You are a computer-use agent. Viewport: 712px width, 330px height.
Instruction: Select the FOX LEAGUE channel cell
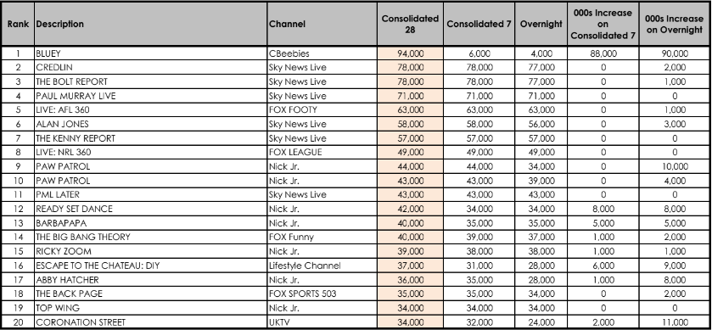[x=322, y=152]
